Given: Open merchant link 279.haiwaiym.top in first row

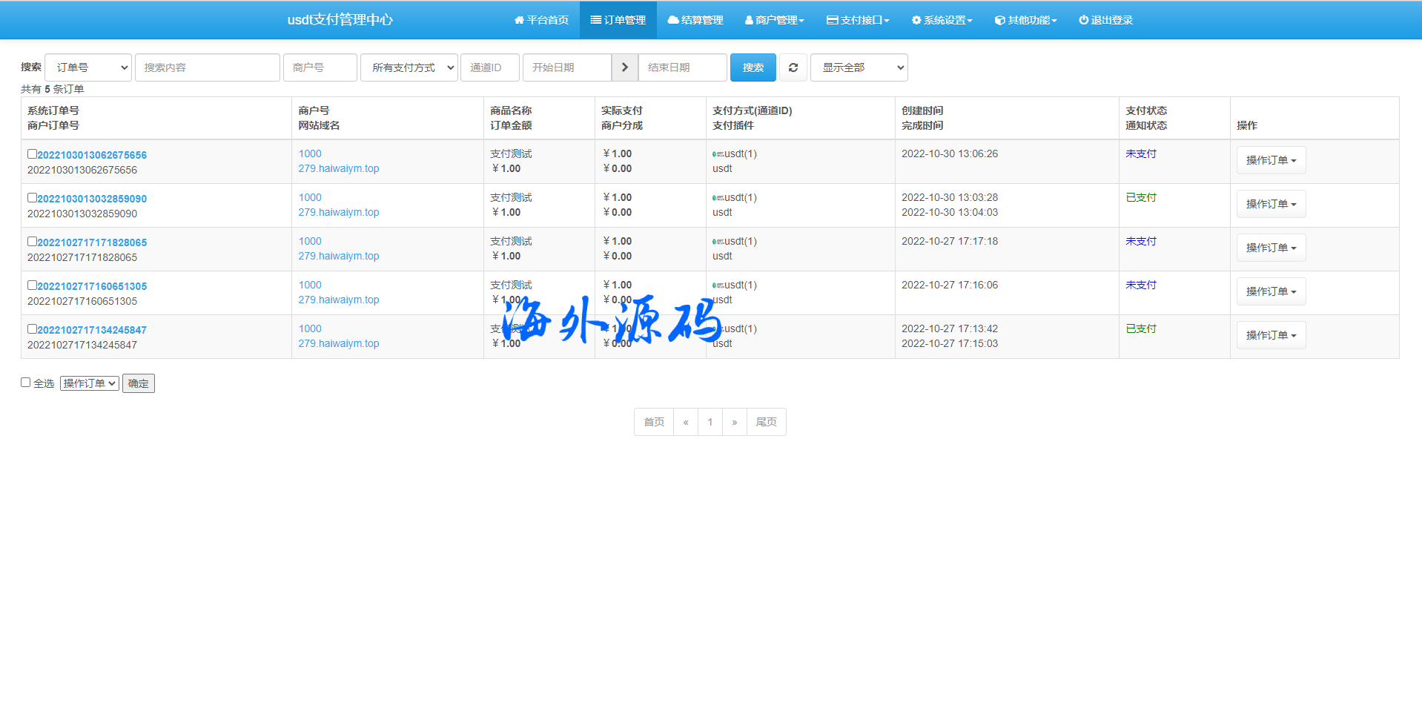Looking at the screenshot, I should [339, 168].
